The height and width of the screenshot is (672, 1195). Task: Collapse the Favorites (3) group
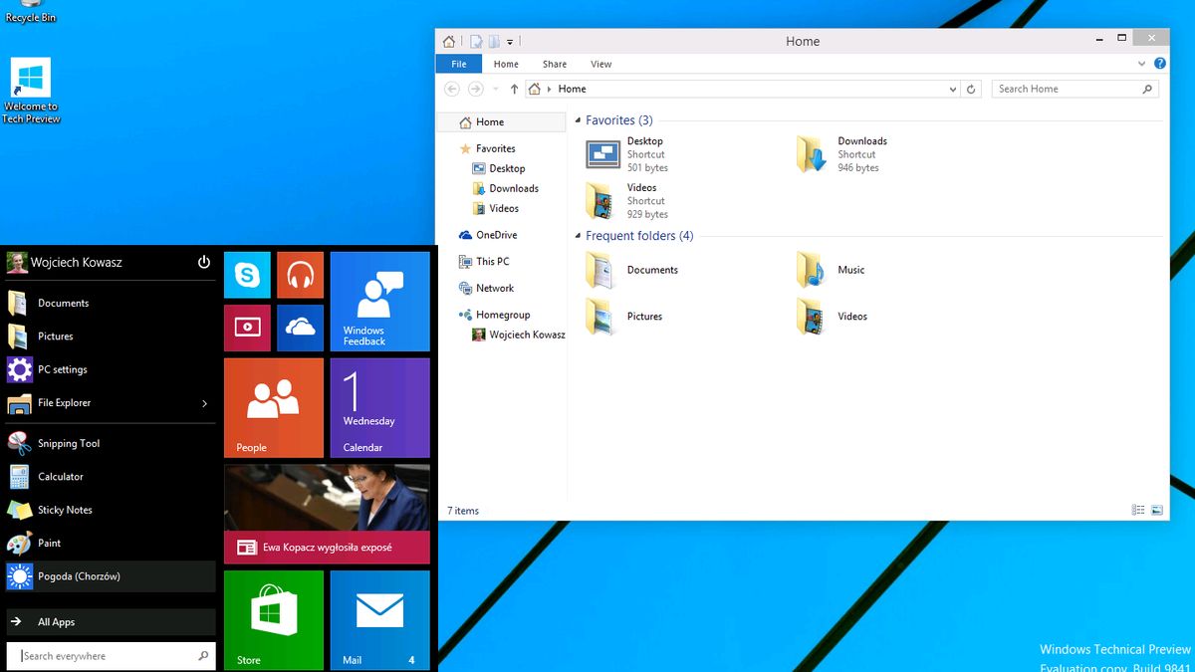coord(578,120)
